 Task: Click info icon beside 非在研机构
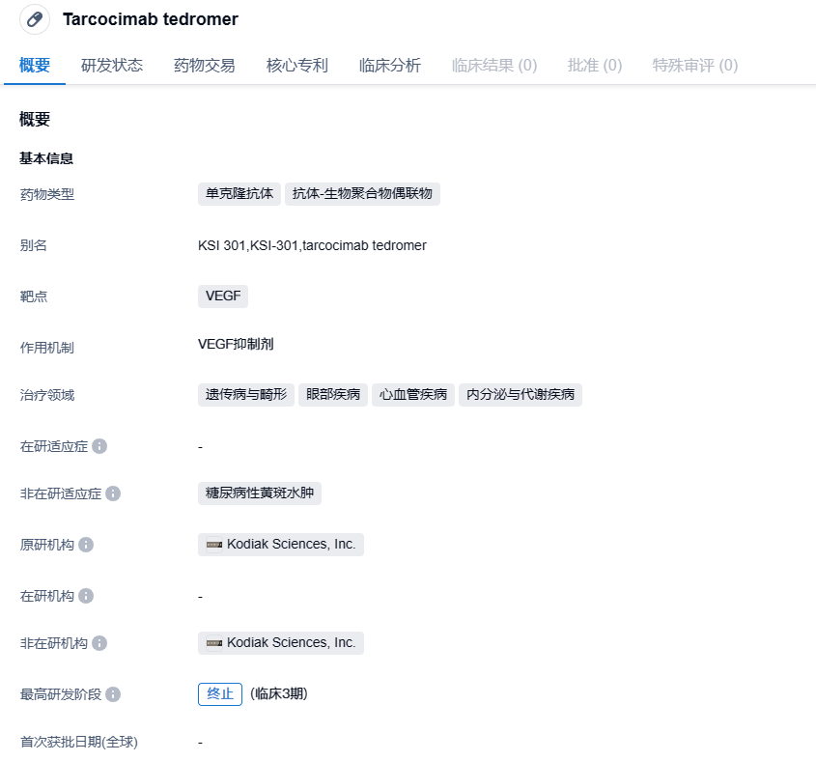99,643
